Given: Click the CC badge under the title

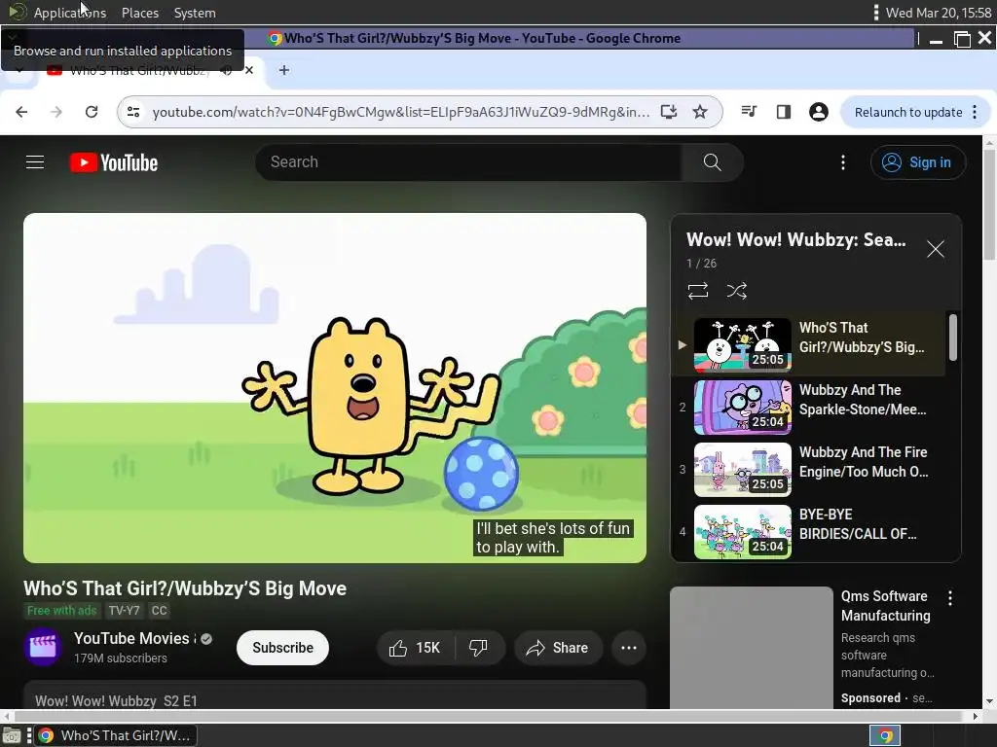Looking at the screenshot, I should [x=159, y=611].
